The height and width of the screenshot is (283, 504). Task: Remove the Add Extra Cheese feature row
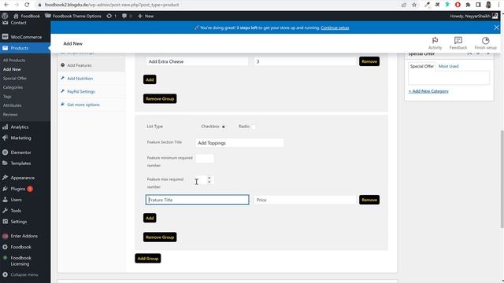click(x=369, y=61)
